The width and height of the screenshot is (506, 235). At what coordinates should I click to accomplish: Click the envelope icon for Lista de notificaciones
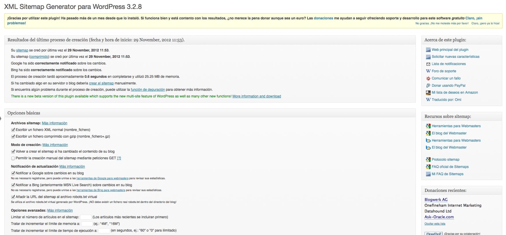coord(428,64)
